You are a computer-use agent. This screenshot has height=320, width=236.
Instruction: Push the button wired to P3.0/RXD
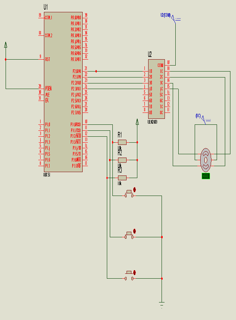[x=129, y=194]
